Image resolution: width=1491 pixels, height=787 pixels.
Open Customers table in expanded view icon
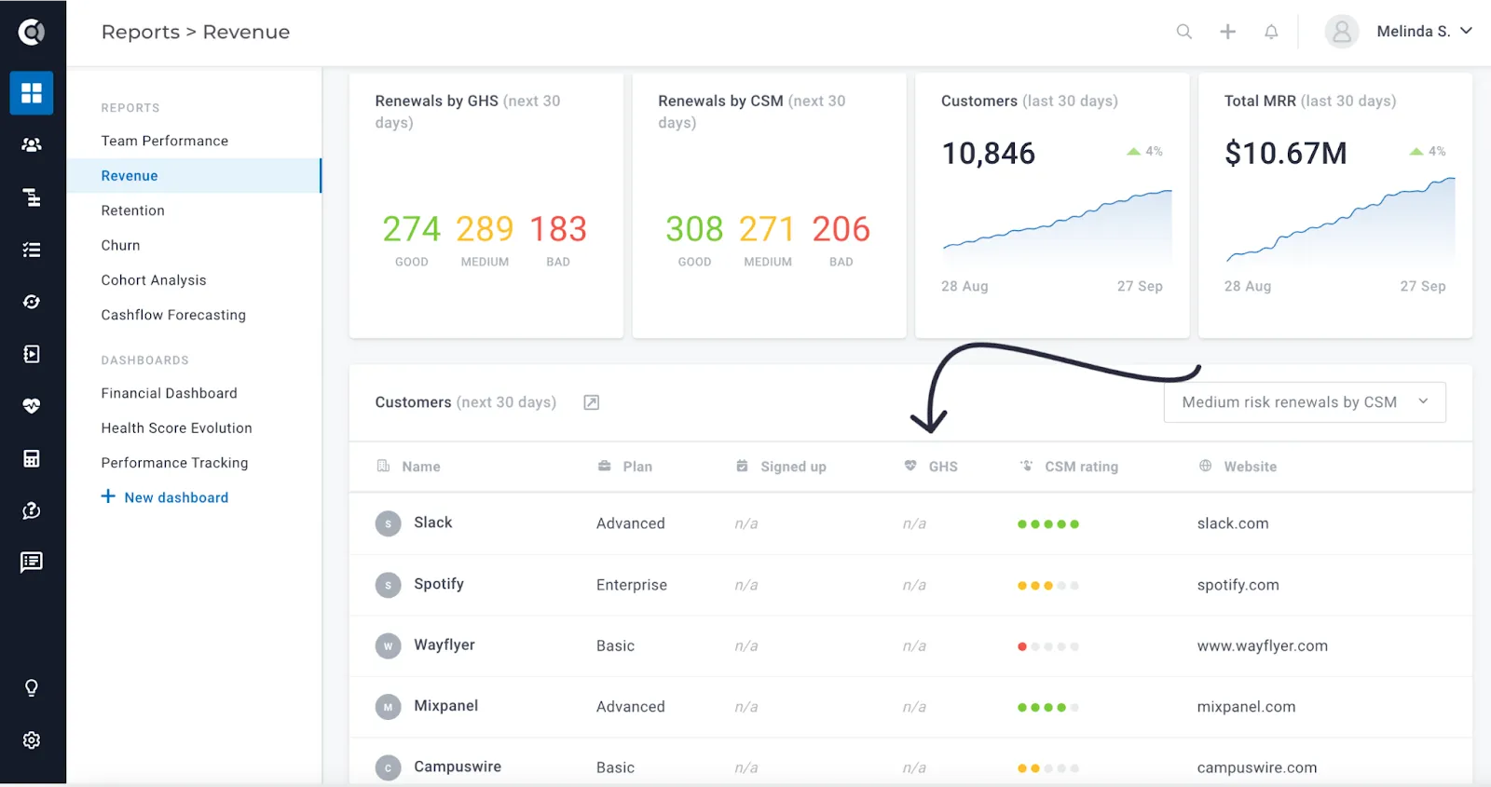(592, 402)
